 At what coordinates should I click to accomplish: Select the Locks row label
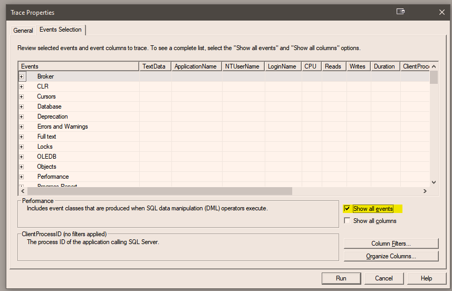tap(45, 147)
